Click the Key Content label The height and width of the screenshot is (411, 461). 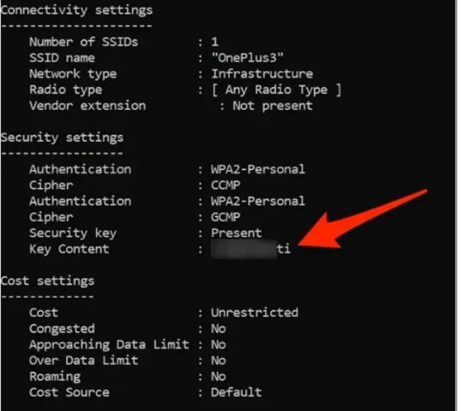69,249
